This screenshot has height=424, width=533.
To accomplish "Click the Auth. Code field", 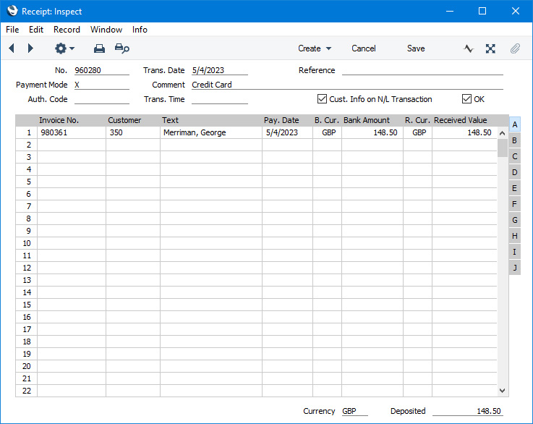I will [x=102, y=99].
